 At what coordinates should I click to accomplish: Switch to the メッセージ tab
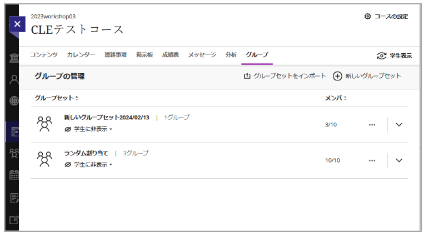(202, 55)
